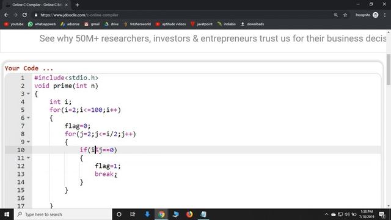Click the site lock icon in address bar

(36, 15)
